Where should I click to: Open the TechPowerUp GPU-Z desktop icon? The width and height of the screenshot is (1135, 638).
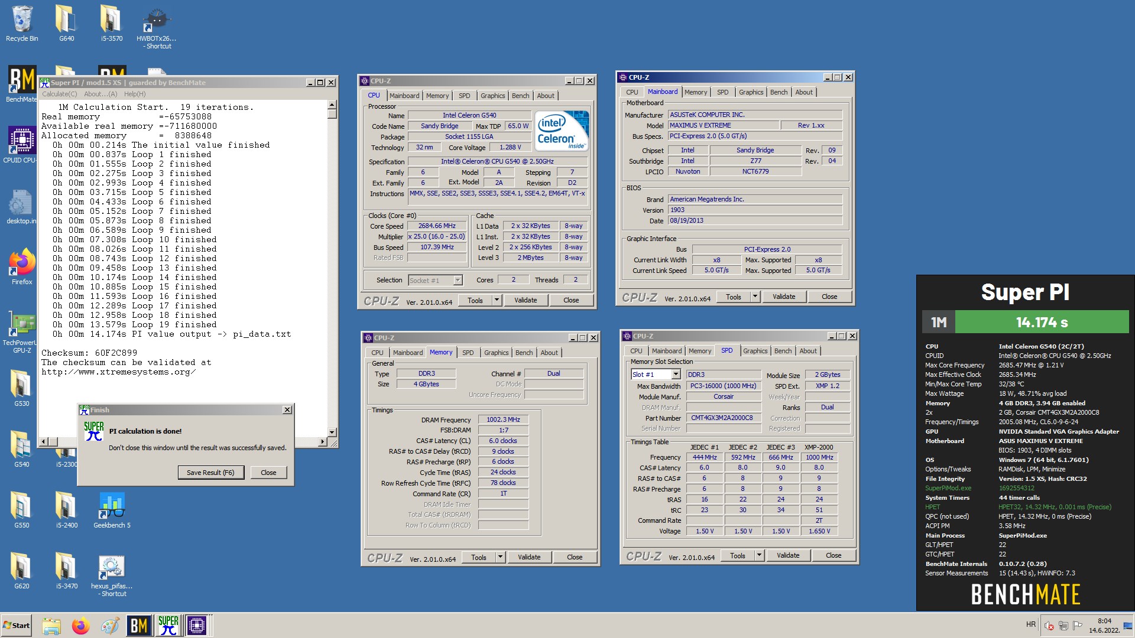tap(22, 332)
